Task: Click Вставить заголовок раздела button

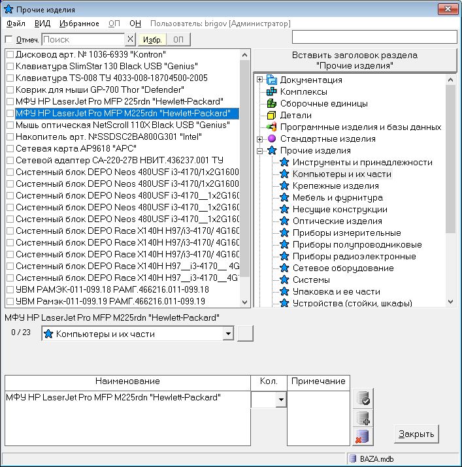Action: point(354,60)
